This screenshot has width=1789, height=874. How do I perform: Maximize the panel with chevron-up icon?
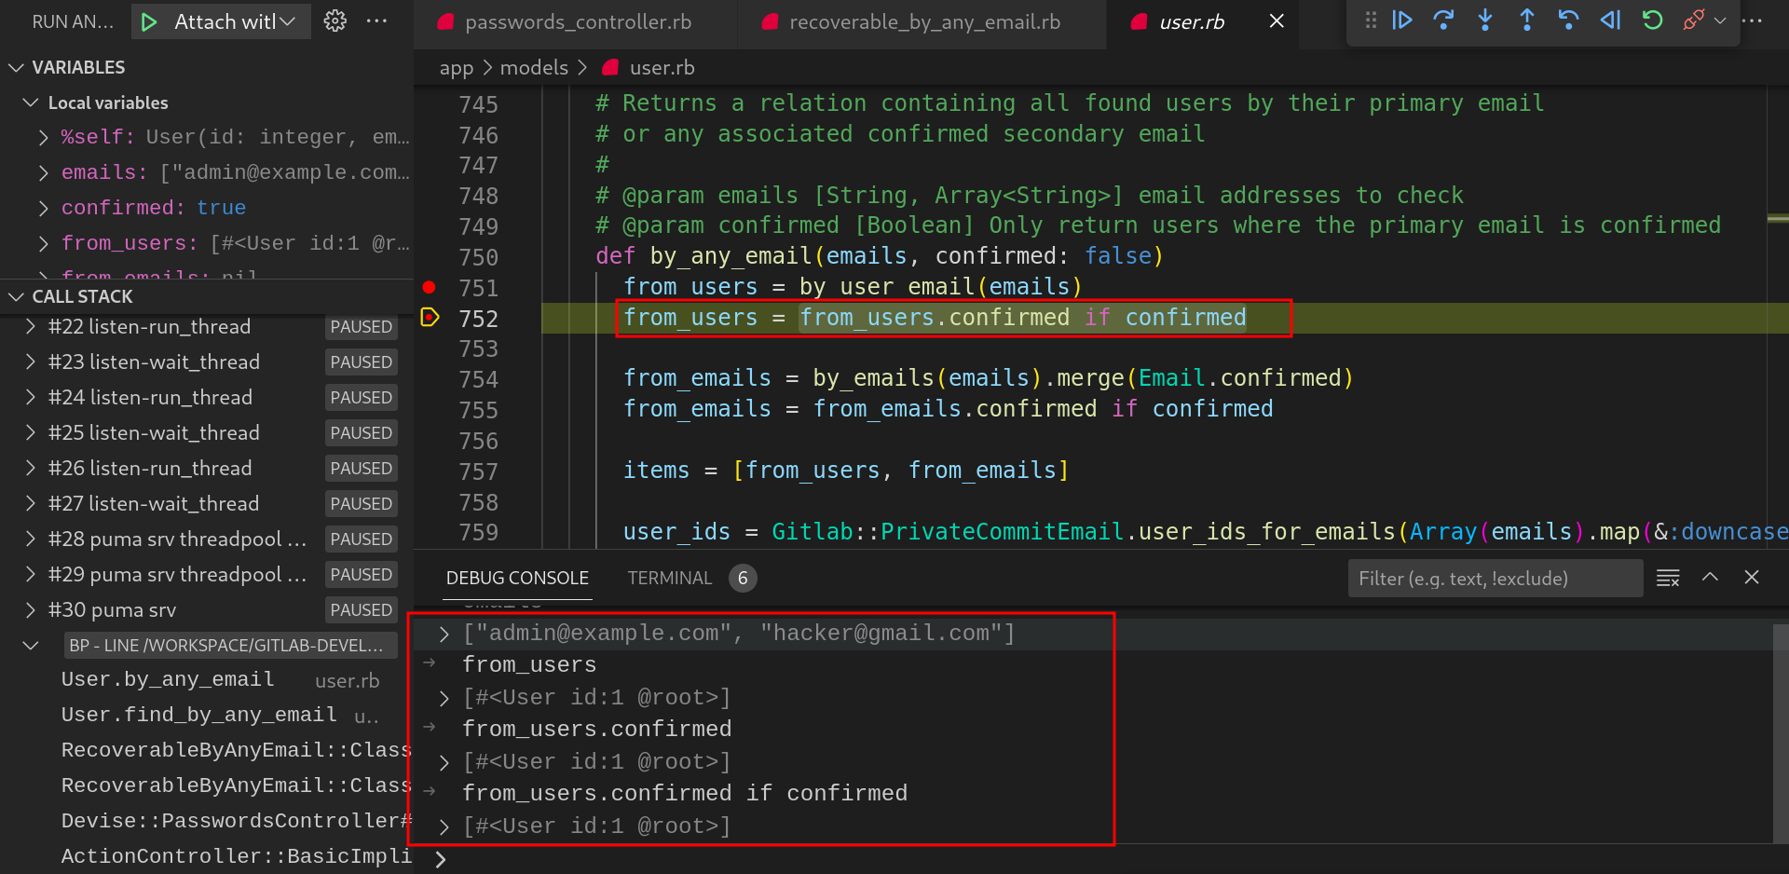click(x=1710, y=578)
